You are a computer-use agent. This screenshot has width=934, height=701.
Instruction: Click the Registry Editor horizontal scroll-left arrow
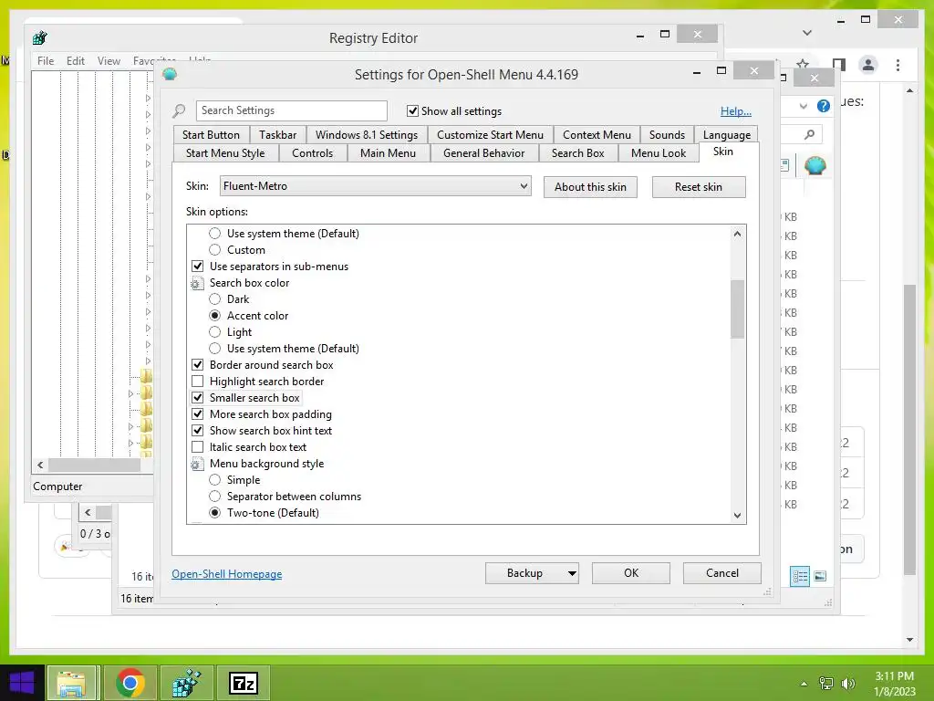[40, 465]
